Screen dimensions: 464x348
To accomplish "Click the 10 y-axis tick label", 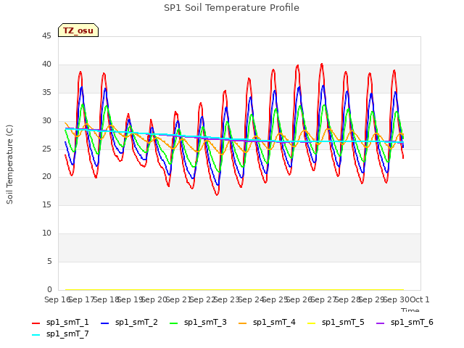I will tap(46, 233).
